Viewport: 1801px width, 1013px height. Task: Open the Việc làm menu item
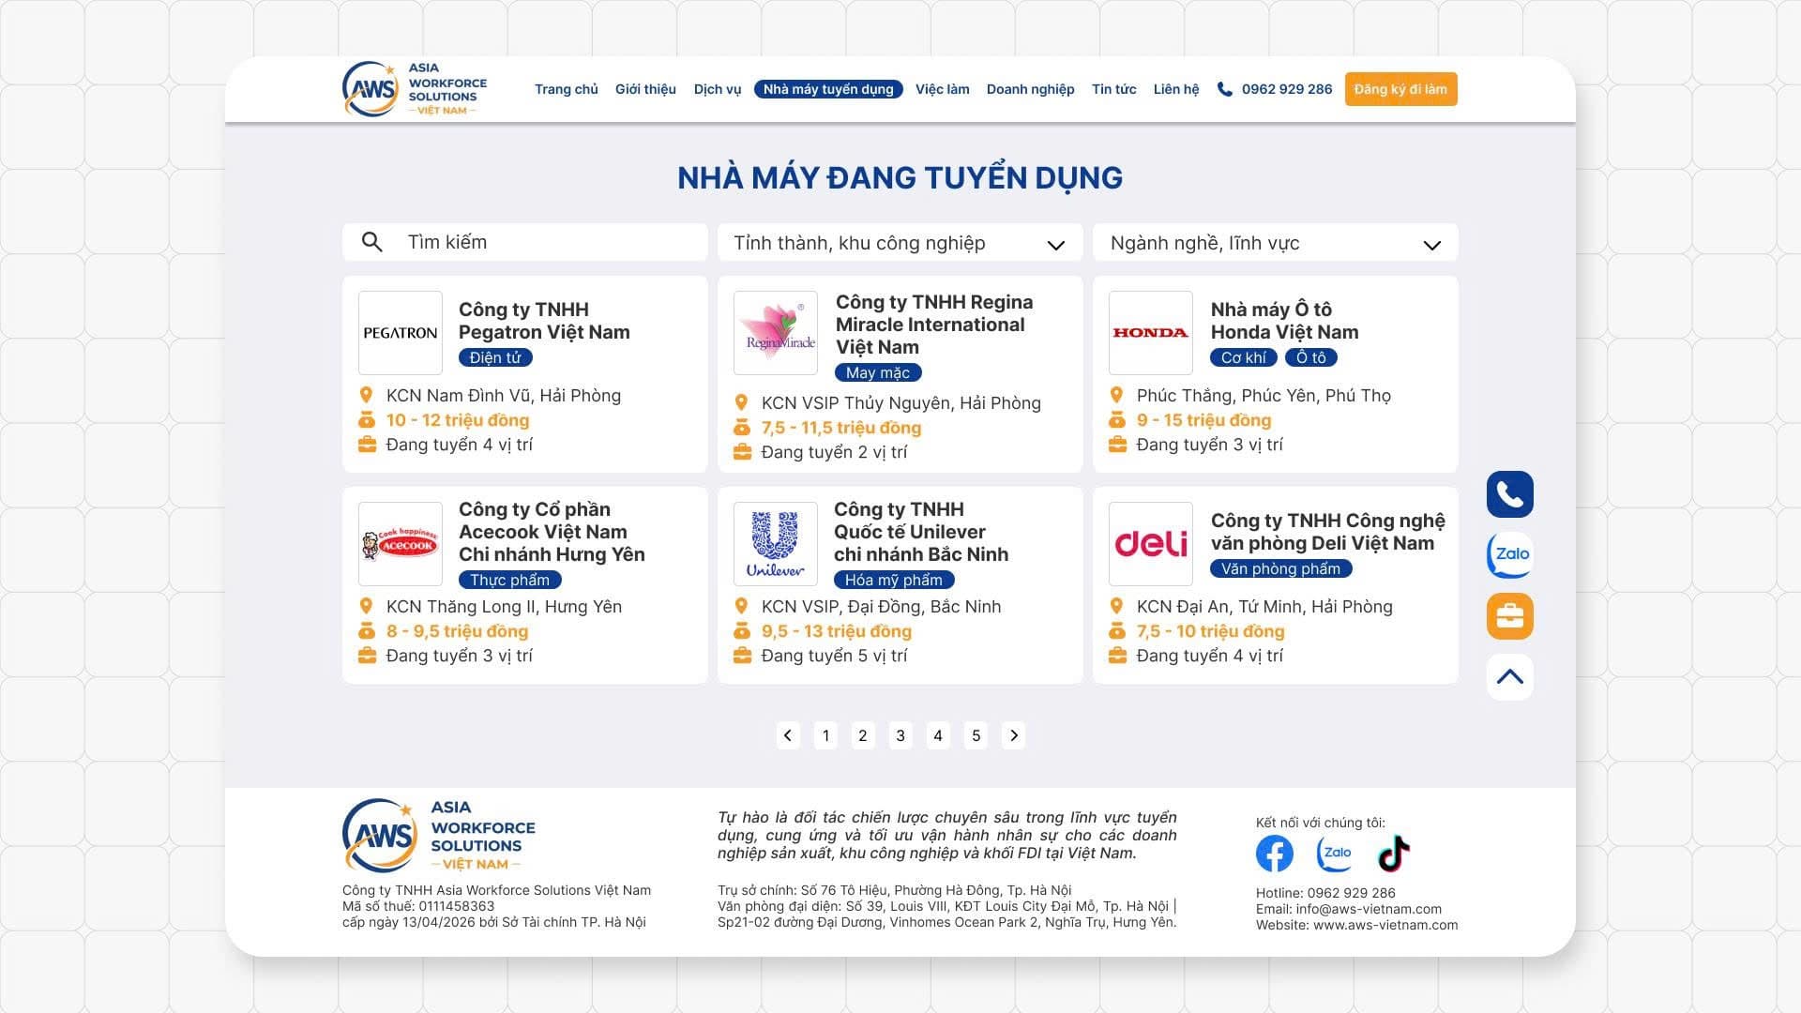pyautogui.click(x=943, y=89)
